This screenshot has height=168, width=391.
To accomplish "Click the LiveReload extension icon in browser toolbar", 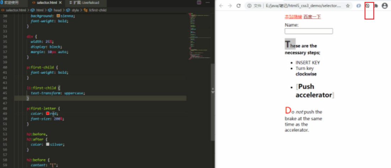I will 368,6.
